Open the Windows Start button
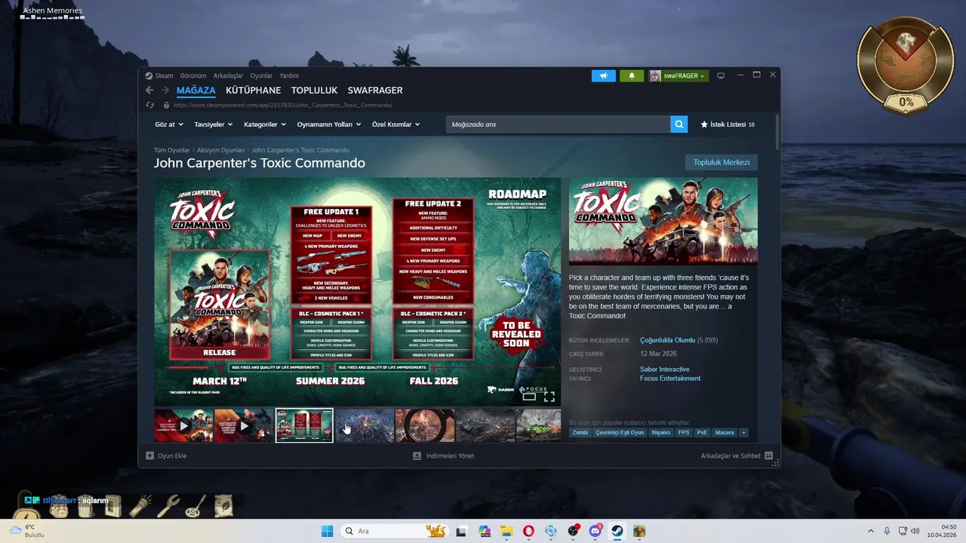 (x=328, y=531)
